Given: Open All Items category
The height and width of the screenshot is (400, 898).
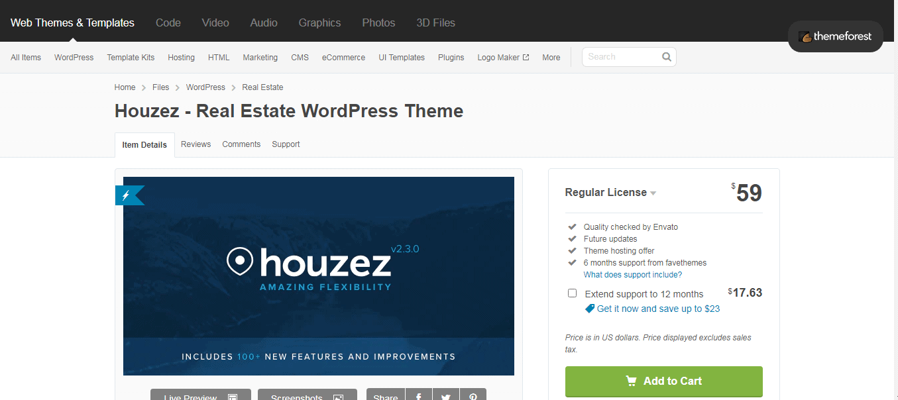Looking at the screenshot, I should pos(26,58).
